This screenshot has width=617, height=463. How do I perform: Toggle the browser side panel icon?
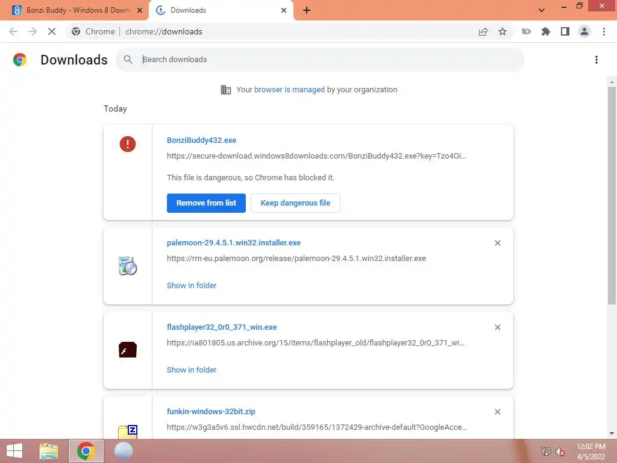coord(565,31)
